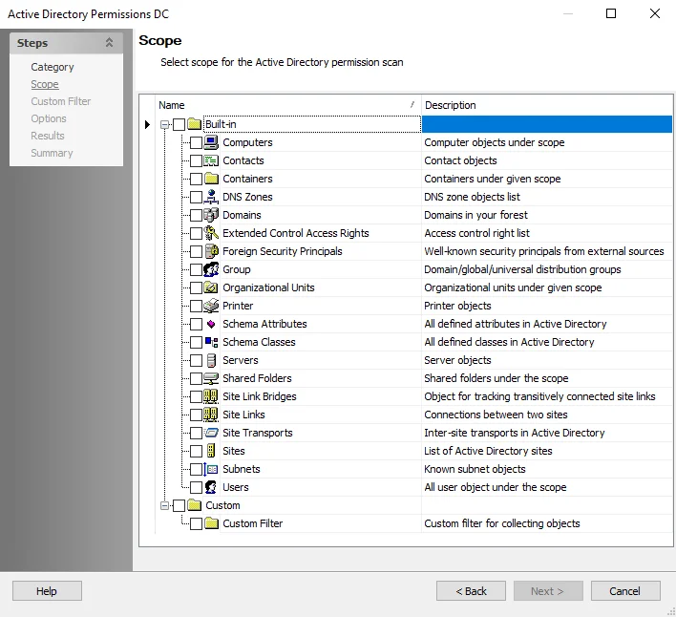
Task: Cancel the wizard
Action: click(625, 590)
